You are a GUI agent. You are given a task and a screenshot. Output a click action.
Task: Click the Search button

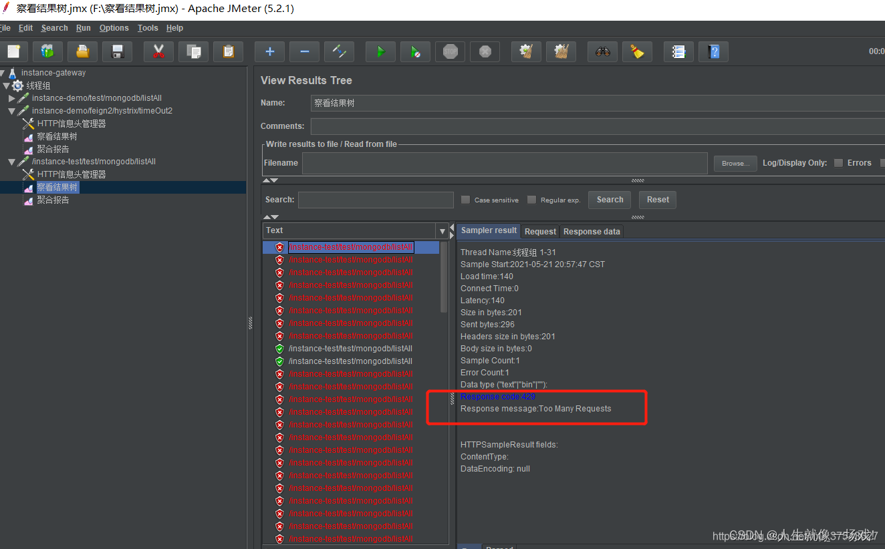pyautogui.click(x=610, y=200)
